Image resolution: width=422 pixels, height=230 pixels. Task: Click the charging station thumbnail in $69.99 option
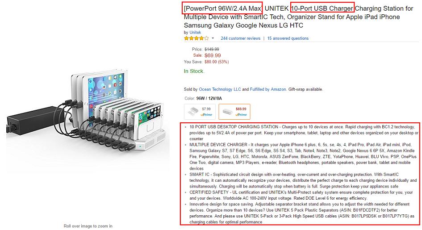click(x=227, y=111)
